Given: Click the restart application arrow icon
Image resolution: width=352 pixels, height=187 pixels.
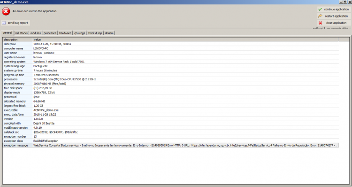Looking at the screenshot, I should pos(320,16).
